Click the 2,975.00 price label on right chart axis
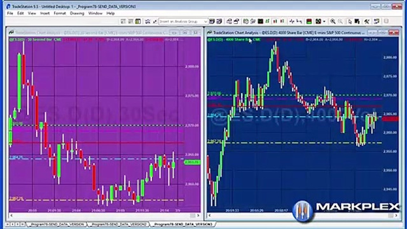 click(x=390, y=76)
